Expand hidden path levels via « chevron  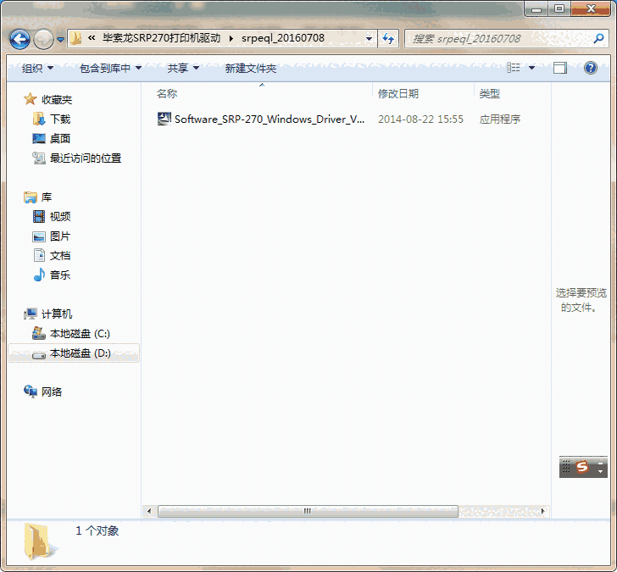point(92,38)
